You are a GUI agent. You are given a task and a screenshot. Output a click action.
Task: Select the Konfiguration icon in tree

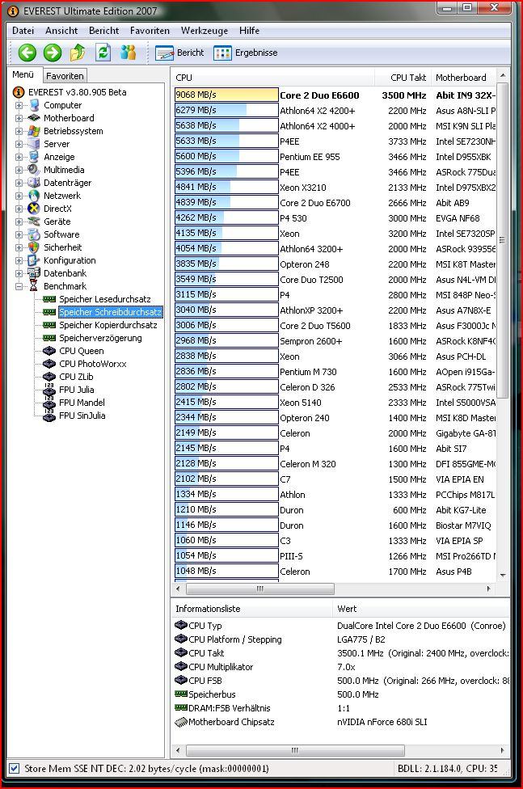[x=34, y=260]
